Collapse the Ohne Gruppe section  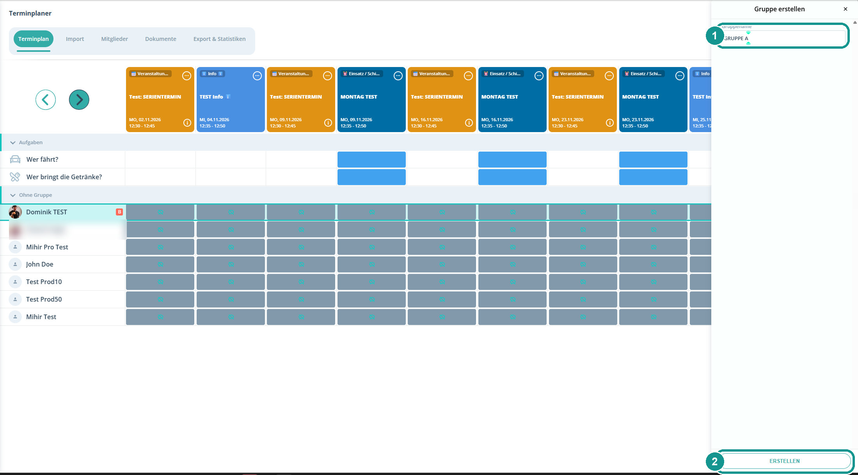[x=13, y=195]
